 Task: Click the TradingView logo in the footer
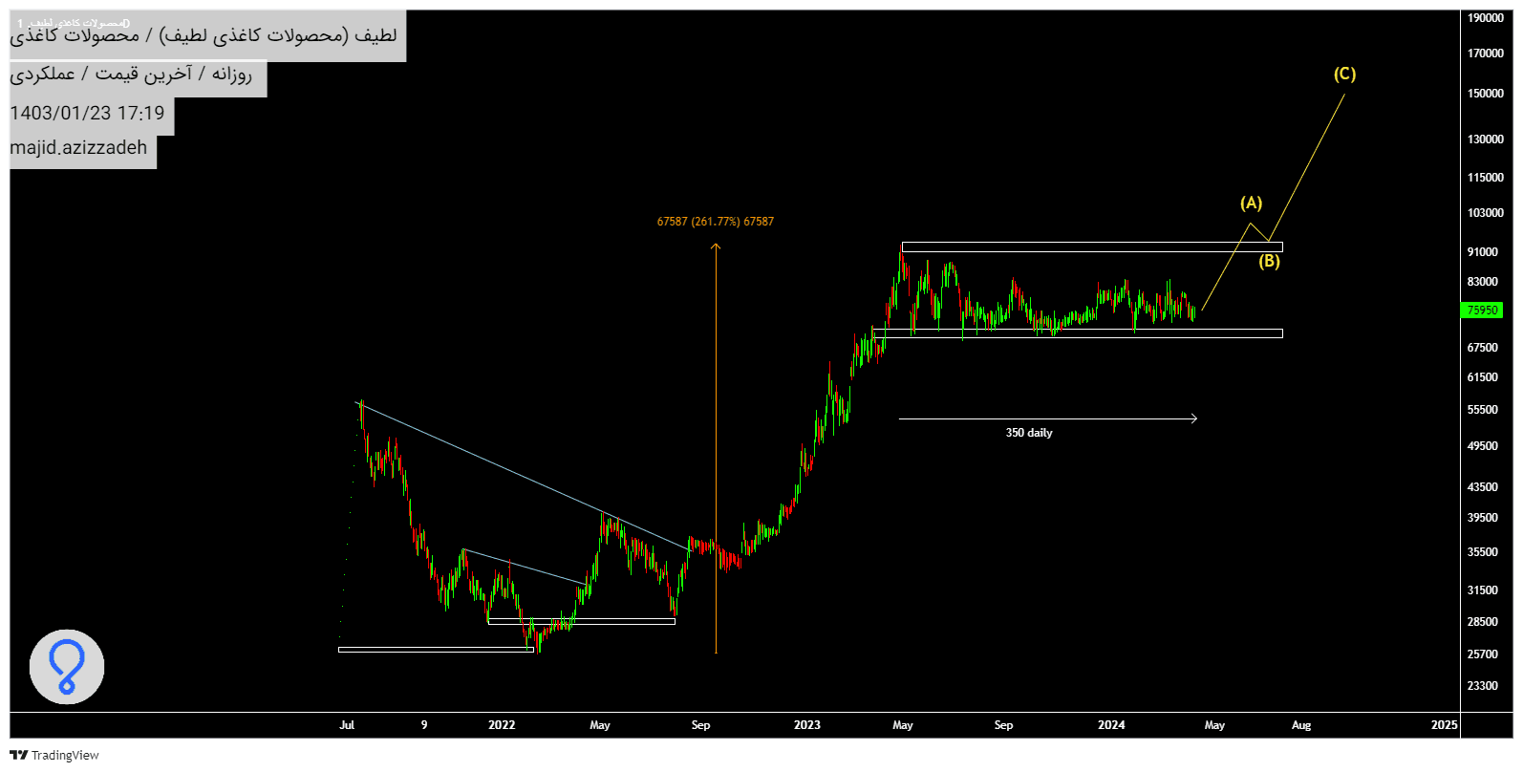(x=54, y=755)
